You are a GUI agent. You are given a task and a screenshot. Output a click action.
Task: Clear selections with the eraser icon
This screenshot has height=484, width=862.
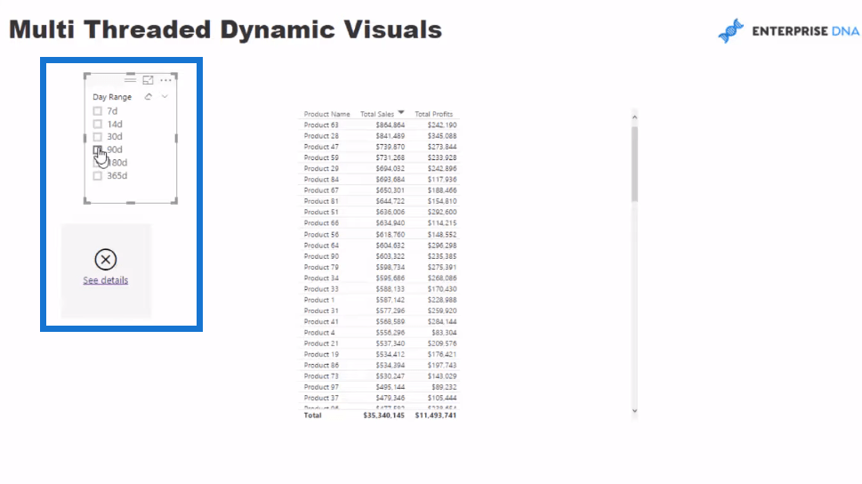coord(149,97)
